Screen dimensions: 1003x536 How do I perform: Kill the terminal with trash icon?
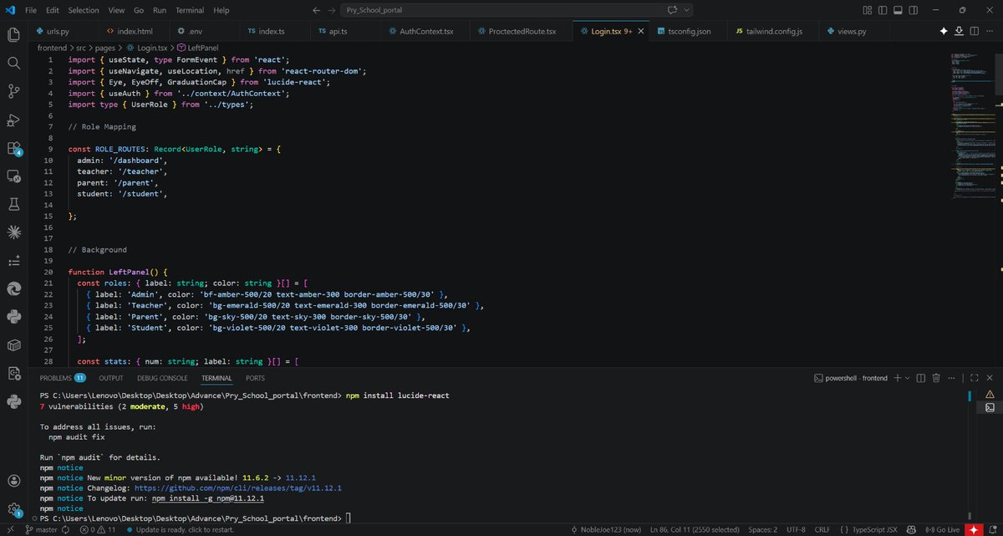(x=937, y=378)
